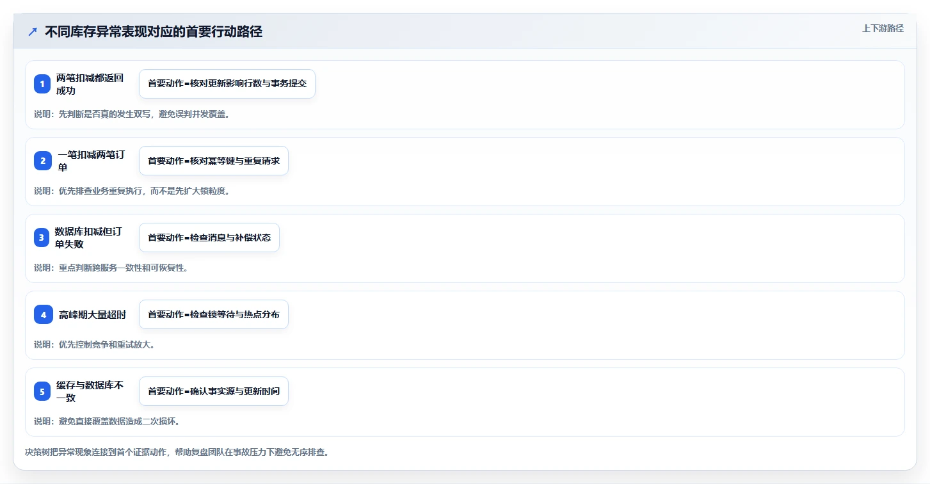
Task: Click the note 优先控制竞争和重试放大
Action: [94, 344]
